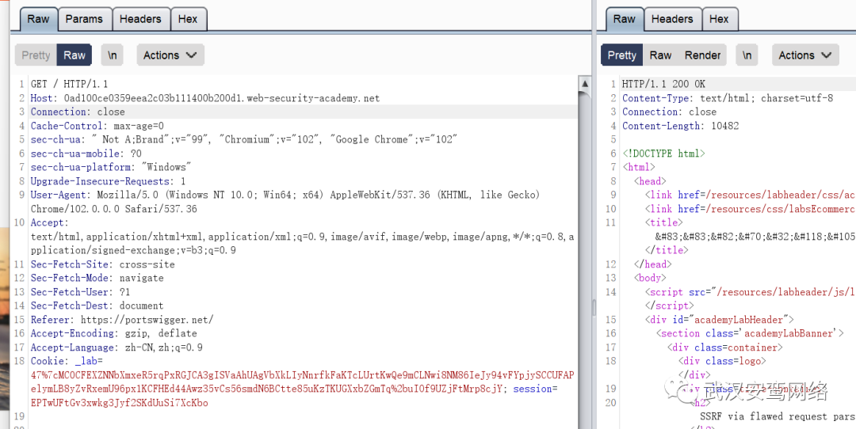
Task: Open the request Hex tab
Action: (x=188, y=19)
